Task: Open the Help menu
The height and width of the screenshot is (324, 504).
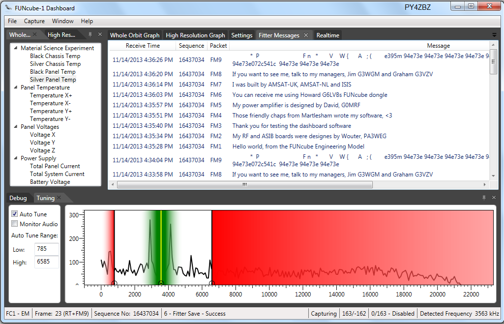Action: click(87, 21)
